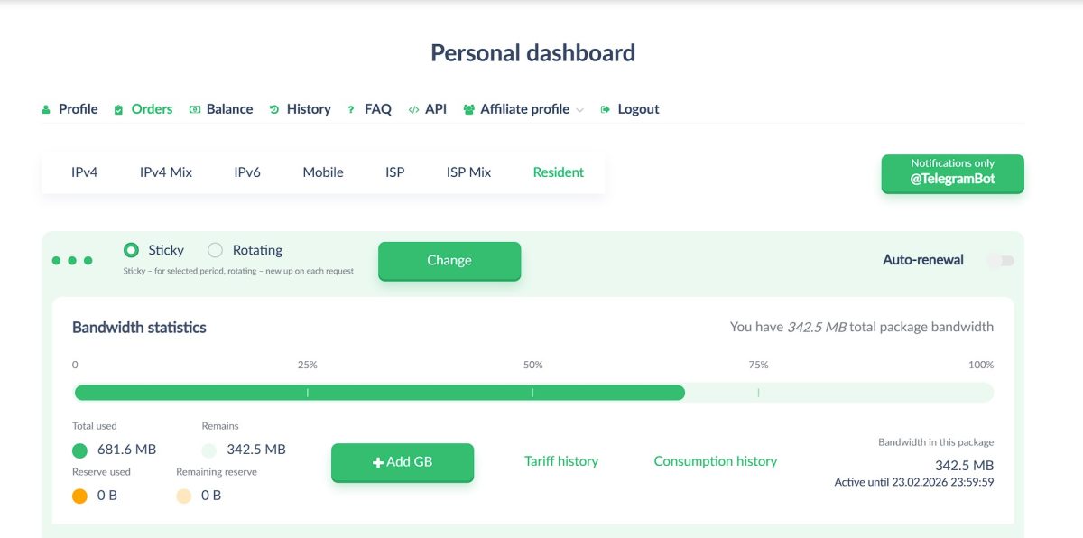Open the Consumption history link

pos(715,461)
